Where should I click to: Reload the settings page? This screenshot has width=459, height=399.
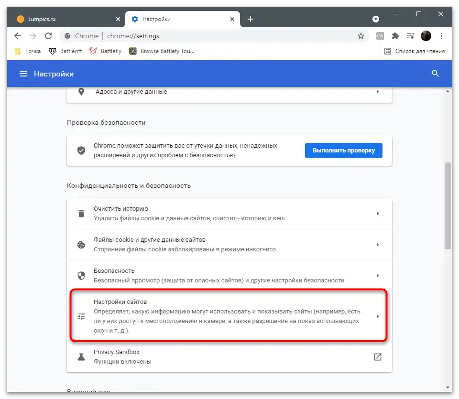[x=48, y=36]
